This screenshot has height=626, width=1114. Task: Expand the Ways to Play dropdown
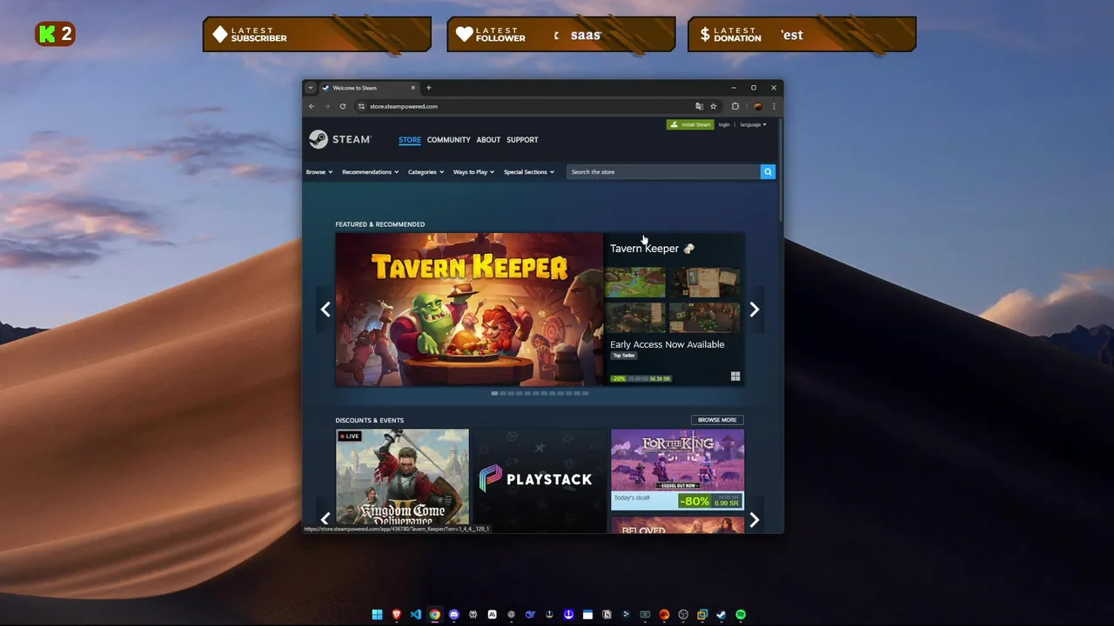pos(473,172)
